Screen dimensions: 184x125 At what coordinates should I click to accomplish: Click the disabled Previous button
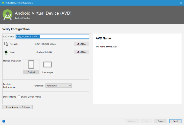click(x=132, y=121)
